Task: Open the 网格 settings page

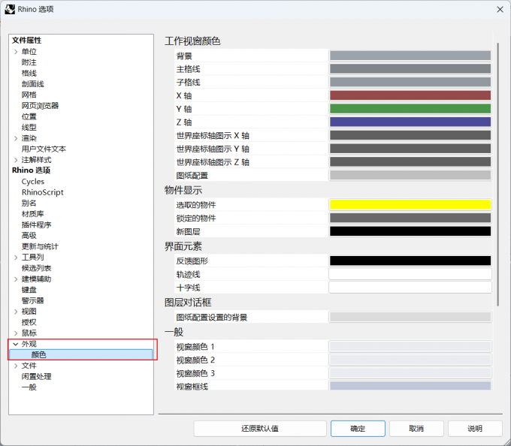Action: [x=29, y=95]
